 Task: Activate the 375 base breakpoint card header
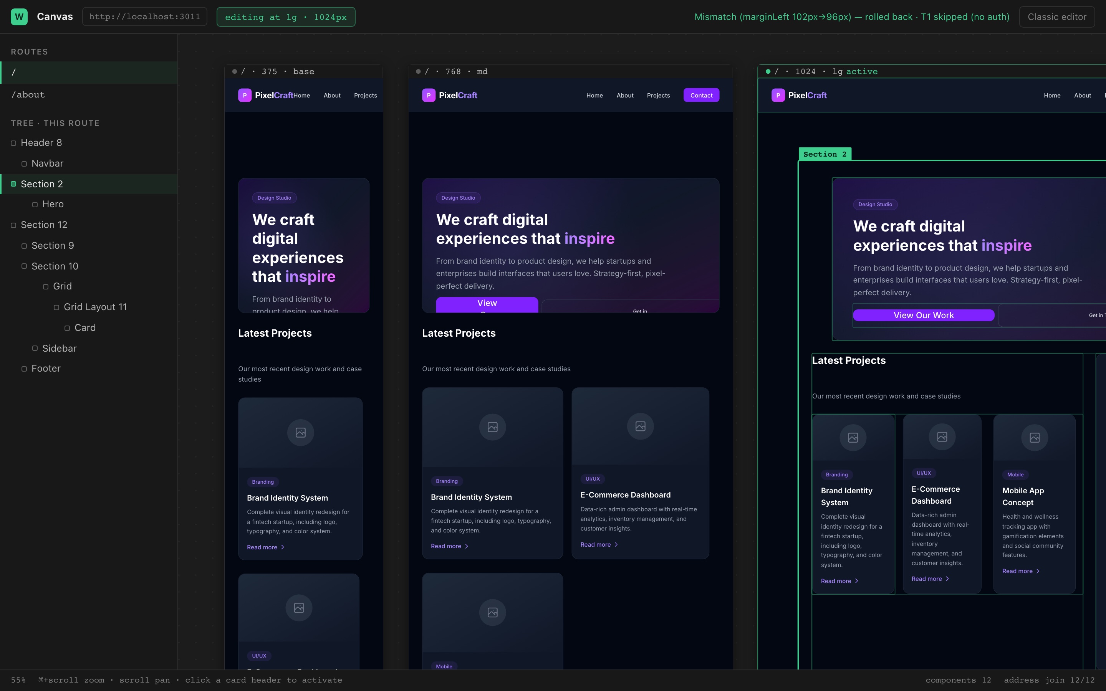pyautogui.click(x=303, y=71)
